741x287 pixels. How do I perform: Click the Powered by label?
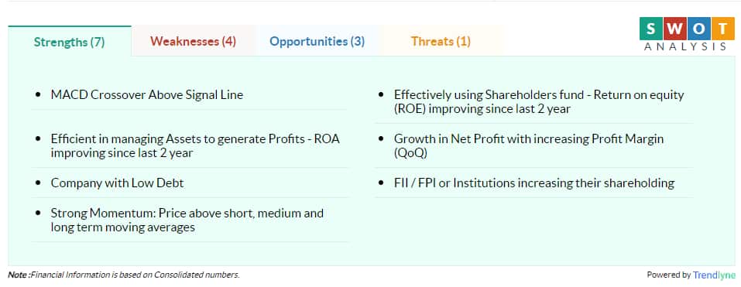point(669,275)
